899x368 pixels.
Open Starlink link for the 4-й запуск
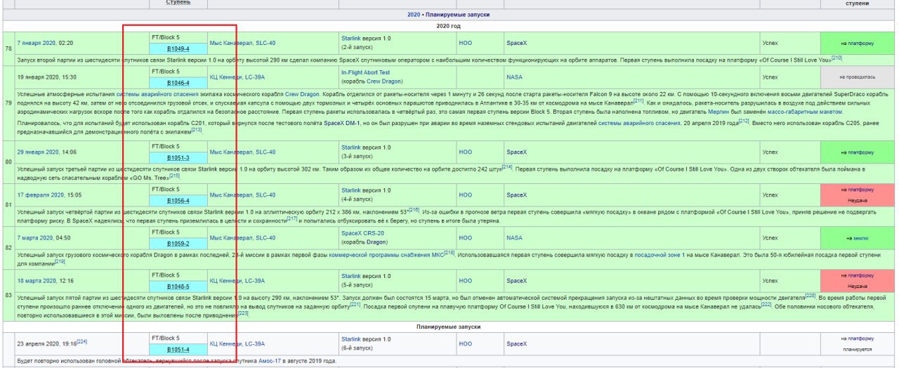350,190
